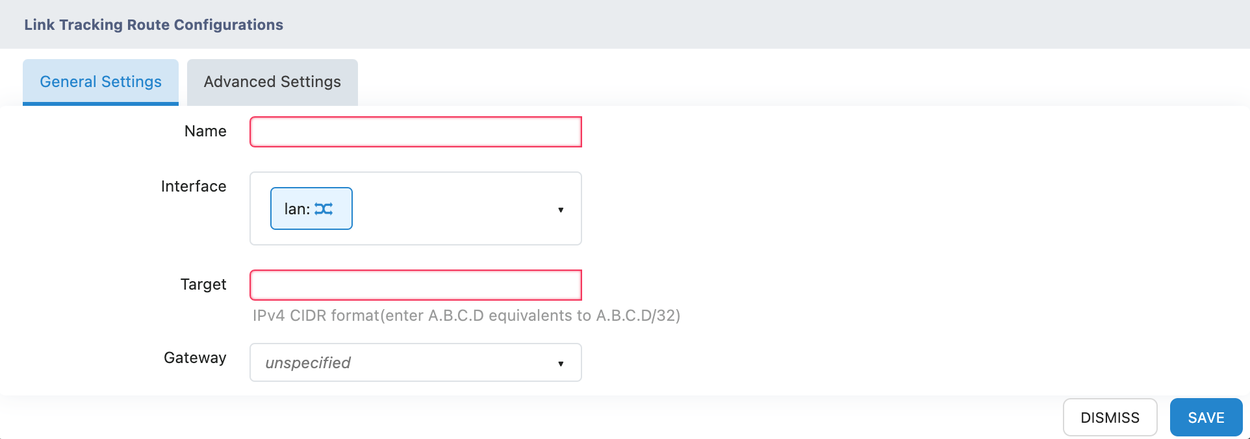Screen dimensions: 1250x439
Task: Click the 'lan:' text in Interface
Action: click(297, 209)
